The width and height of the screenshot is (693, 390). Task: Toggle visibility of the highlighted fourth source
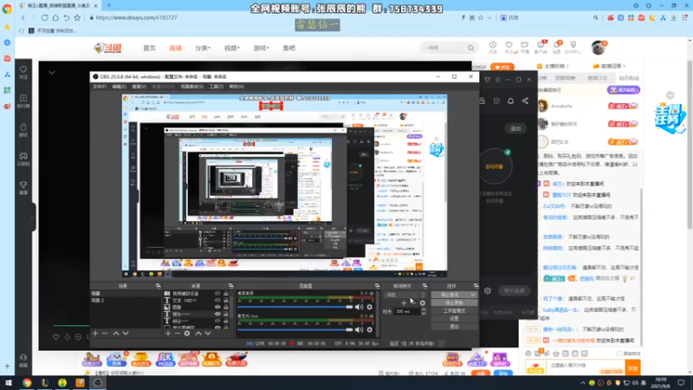coord(217,314)
